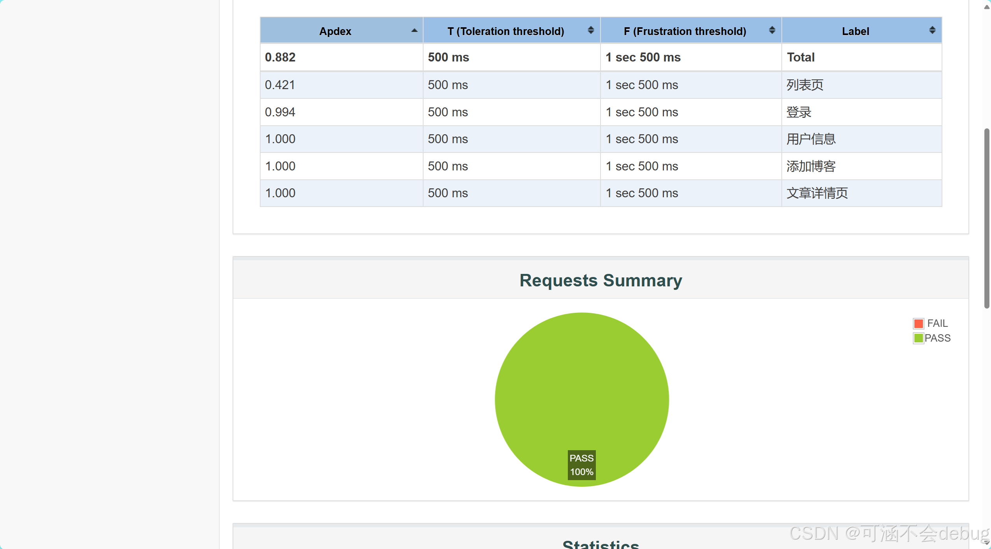Viewport: 991px width, 549px height.
Task: Click T (Toleration threshold) header text
Action: tap(506, 31)
